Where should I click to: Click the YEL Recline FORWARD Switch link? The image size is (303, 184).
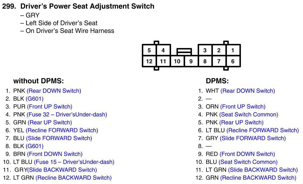62,130
